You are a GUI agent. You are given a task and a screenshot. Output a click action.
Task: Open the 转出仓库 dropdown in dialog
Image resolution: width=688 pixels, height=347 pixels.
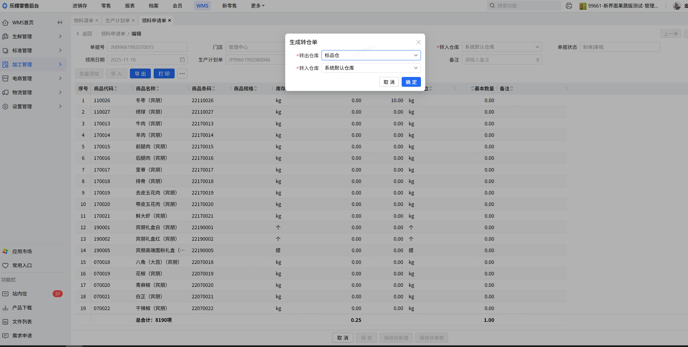click(371, 55)
